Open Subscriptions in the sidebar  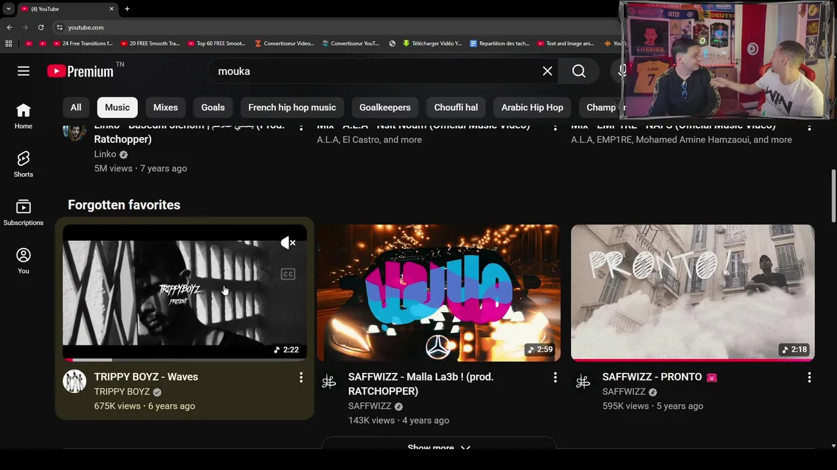pyautogui.click(x=24, y=213)
